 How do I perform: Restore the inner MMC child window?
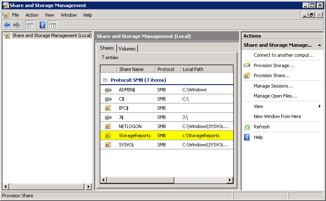click(x=311, y=15)
